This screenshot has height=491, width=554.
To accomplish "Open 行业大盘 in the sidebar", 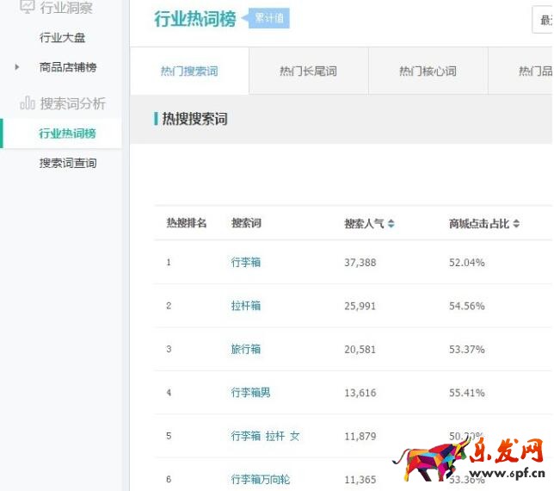I will 62,38.
